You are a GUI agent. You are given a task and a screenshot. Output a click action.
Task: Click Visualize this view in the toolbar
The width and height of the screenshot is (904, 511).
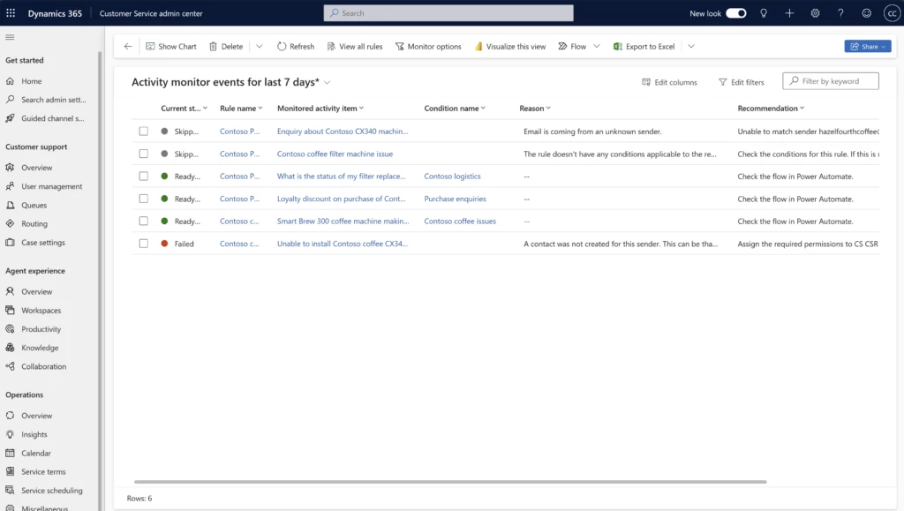(x=510, y=46)
